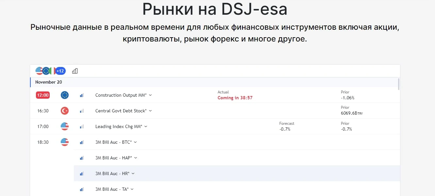Click the 18:30 time label

point(43,142)
